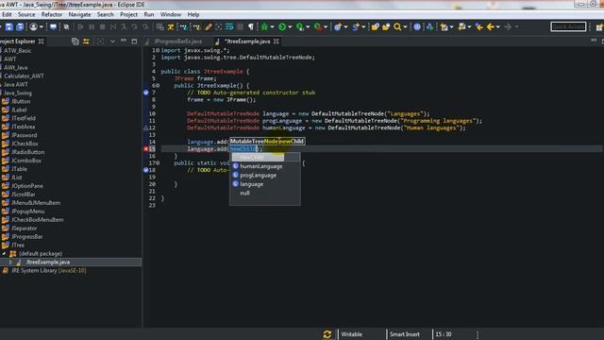
Task: Run the program with green play icon
Action: click(x=282, y=26)
